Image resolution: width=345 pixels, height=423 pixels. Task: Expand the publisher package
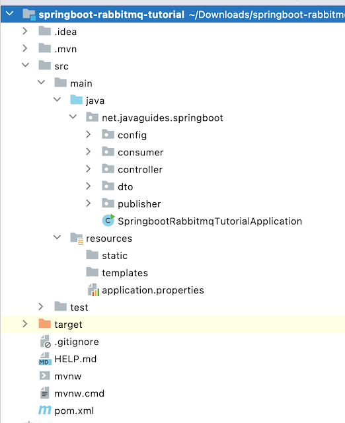[88, 204]
